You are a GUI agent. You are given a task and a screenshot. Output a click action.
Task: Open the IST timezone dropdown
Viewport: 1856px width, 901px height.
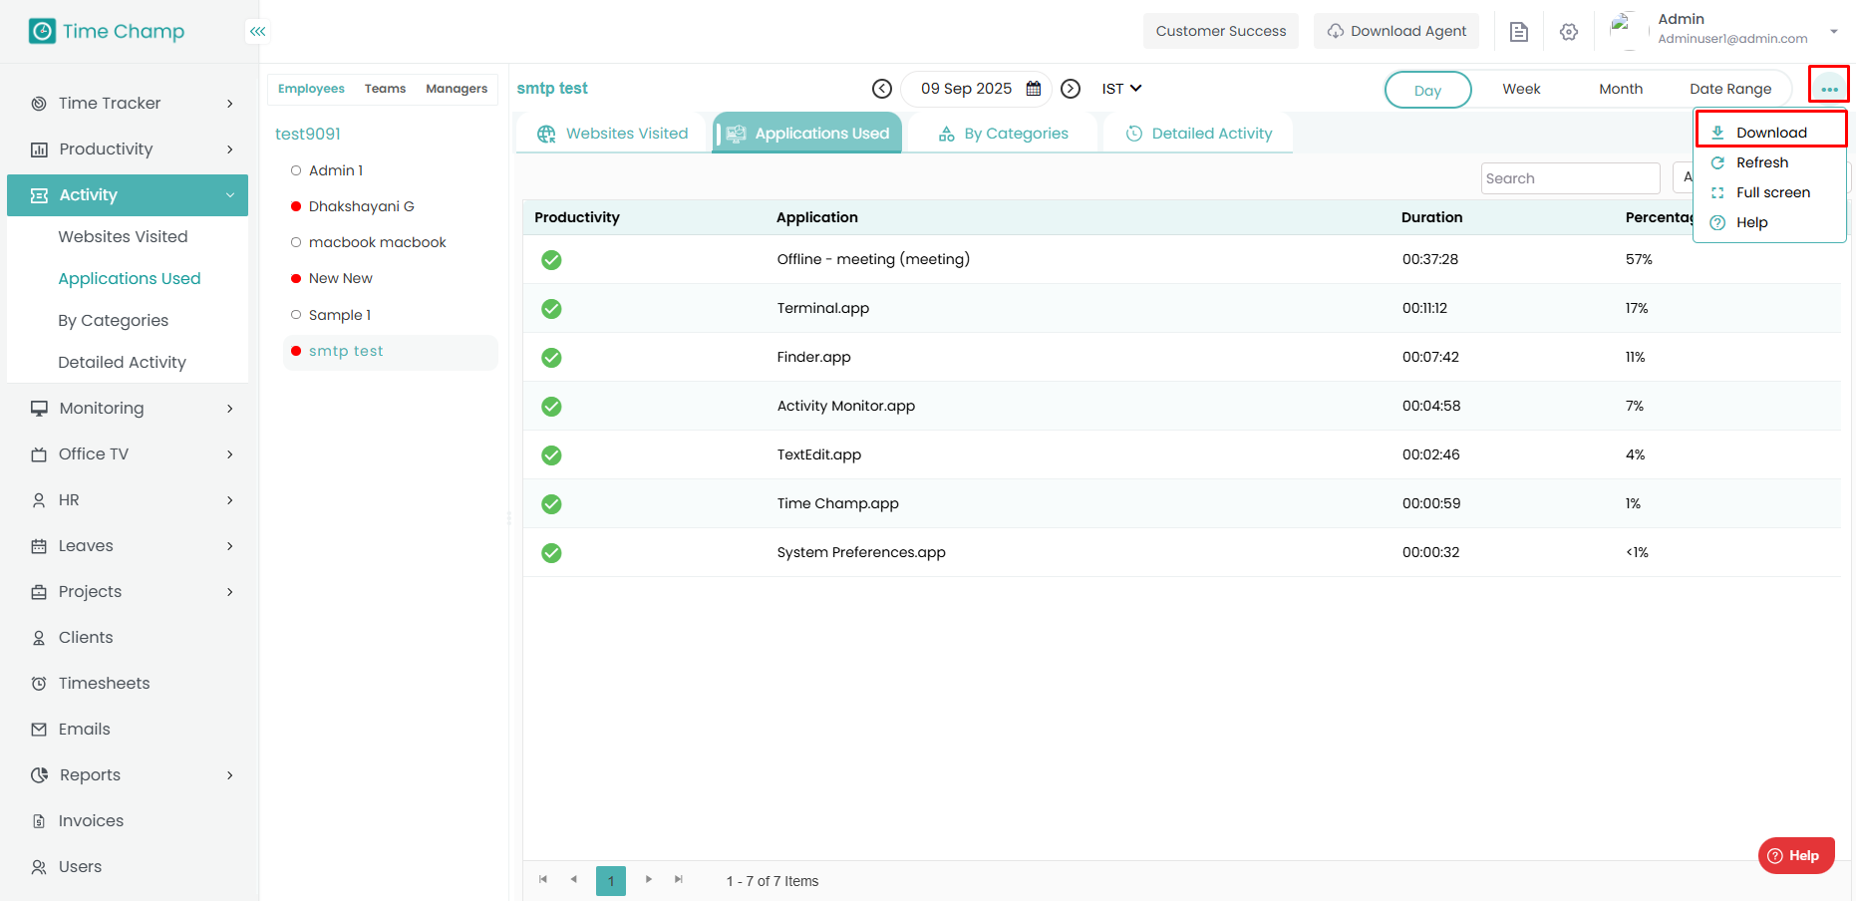tap(1121, 89)
